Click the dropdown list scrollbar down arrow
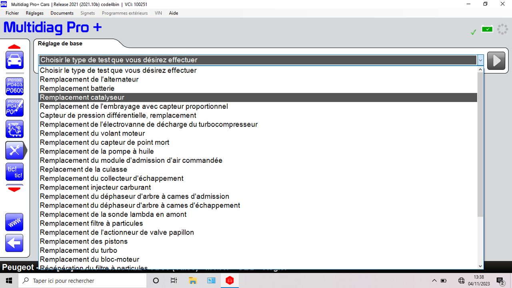Screen dimensions: 512x288 click(480, 266)
